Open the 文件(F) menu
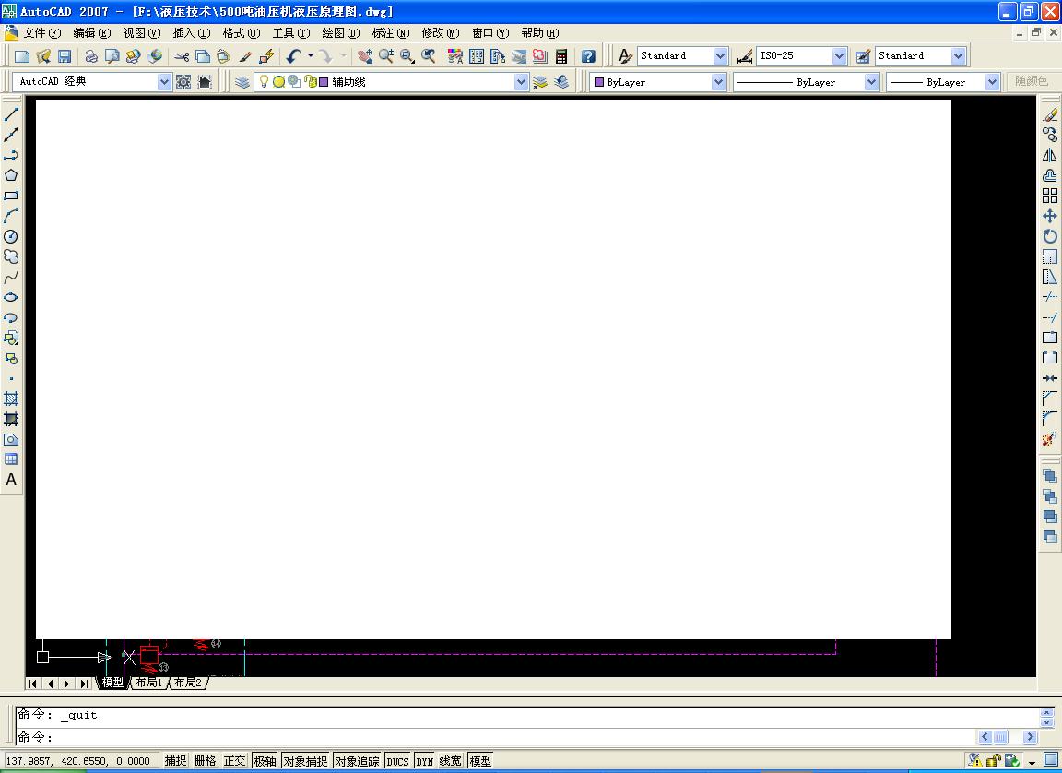 click(x=42, y=33)
